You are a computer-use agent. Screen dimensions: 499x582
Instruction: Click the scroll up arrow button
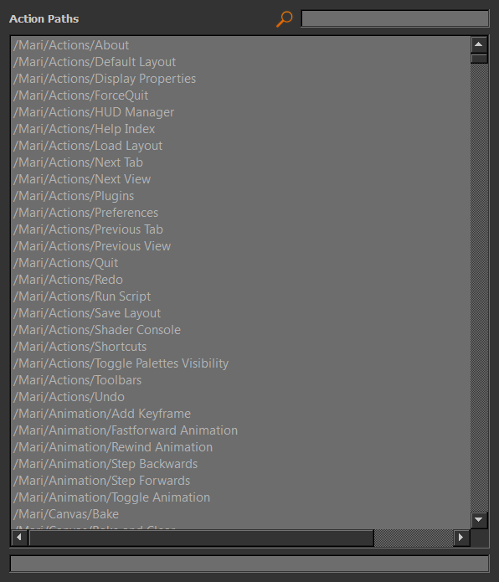pos(479,44)
